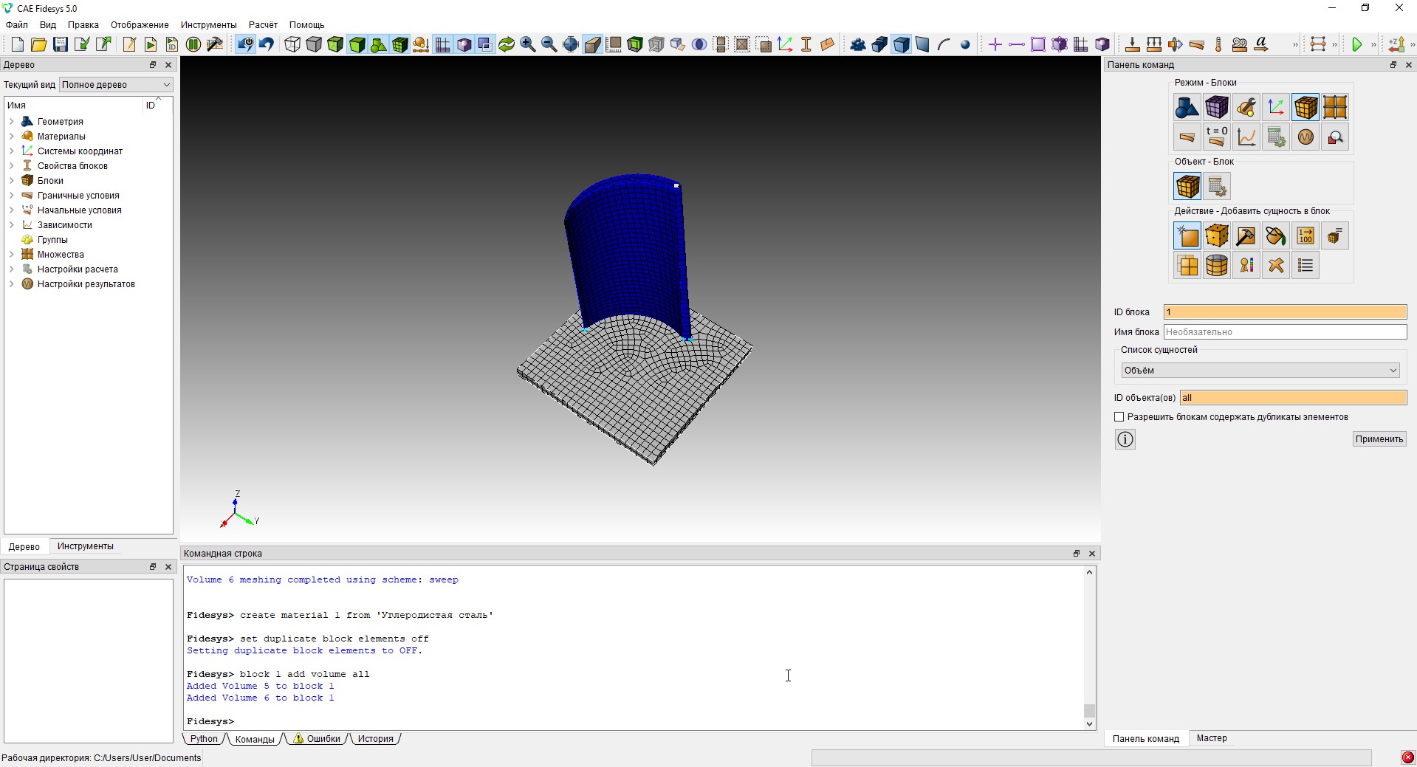Click the command console scroll down arrow
The width and height of the screenshot is (1417, 767).
1089,724
